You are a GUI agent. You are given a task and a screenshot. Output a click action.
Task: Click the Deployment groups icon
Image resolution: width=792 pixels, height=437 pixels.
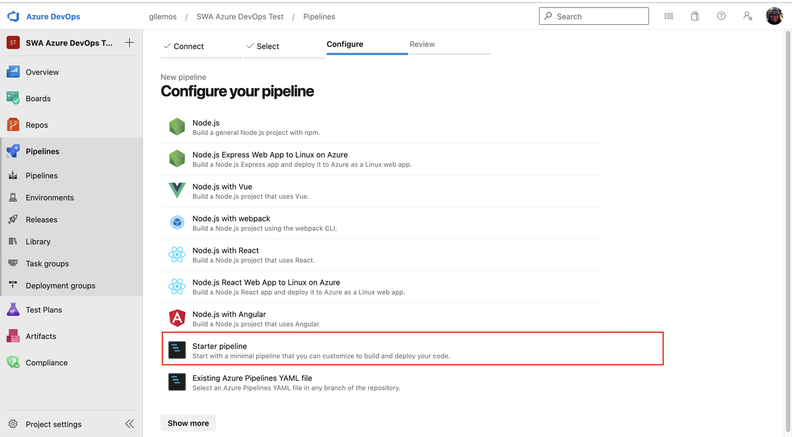(x=13, y=285)
